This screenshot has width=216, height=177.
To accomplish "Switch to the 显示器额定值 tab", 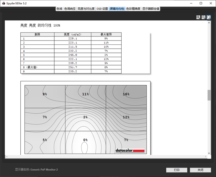I will tap(151, 9).
